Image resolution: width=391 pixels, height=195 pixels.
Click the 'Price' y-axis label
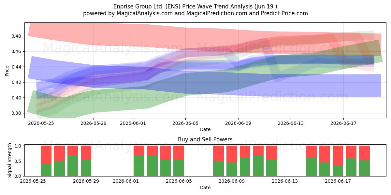click(7, 70)
